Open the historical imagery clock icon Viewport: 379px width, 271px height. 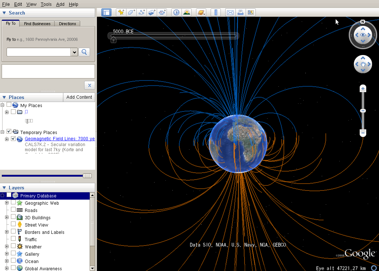(176, 12)
